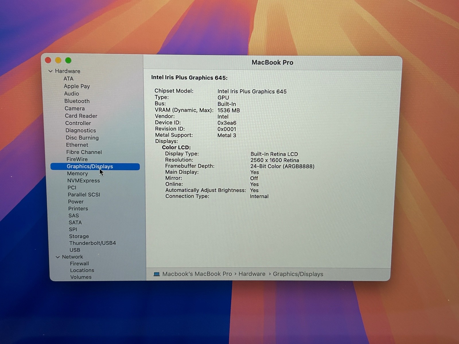Click the 24-Bit Color (ARGB8888) value
Image resolution: width=459 pixels, height=344 pixels.
(x=282, y=166)
